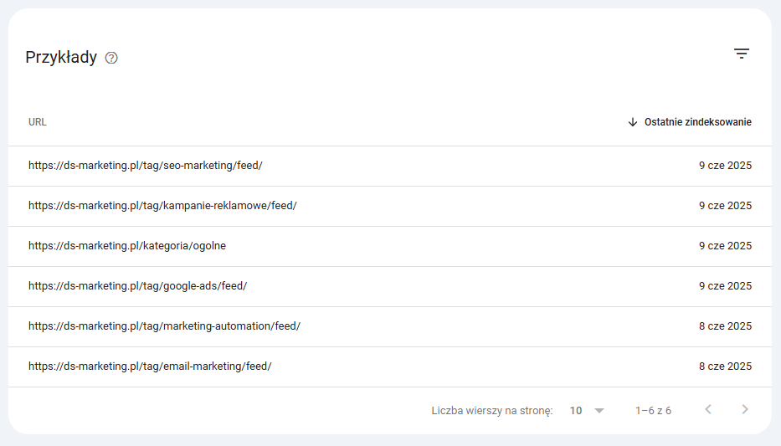Screen dimensions: 781x446
Task: Click the sort arrow beside Ostatnie zindeksowanie
Action: [x=633, y=122]
